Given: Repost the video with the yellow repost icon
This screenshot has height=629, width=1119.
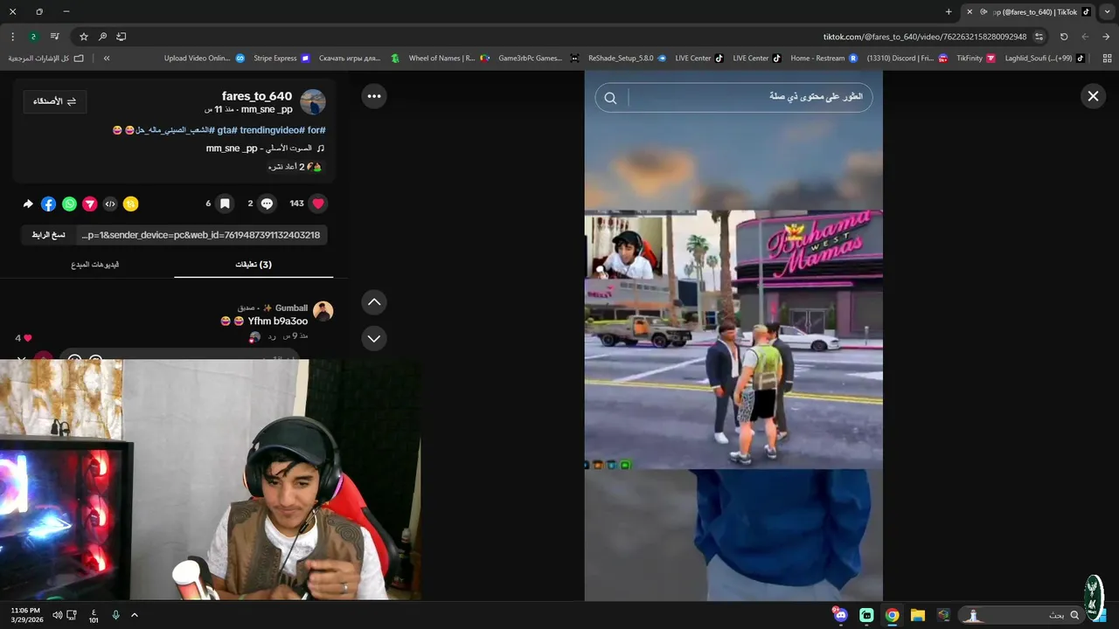Looking at the screenshot, I should coord(130,204).
